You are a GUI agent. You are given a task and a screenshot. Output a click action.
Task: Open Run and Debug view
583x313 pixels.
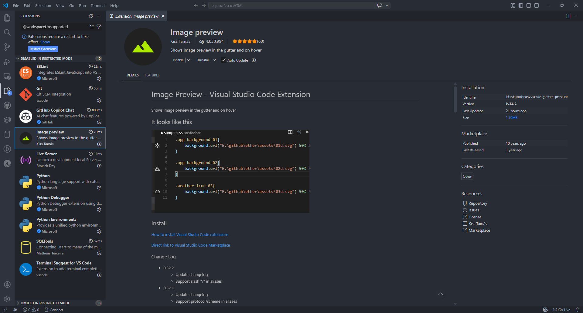pos(7,62)
